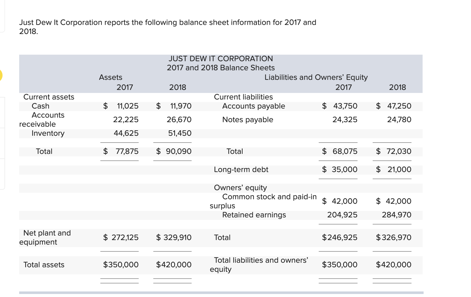Click the 2018 current assets total $90,090
The height and width of the screenshot is (297, 471).
[178, 151]
